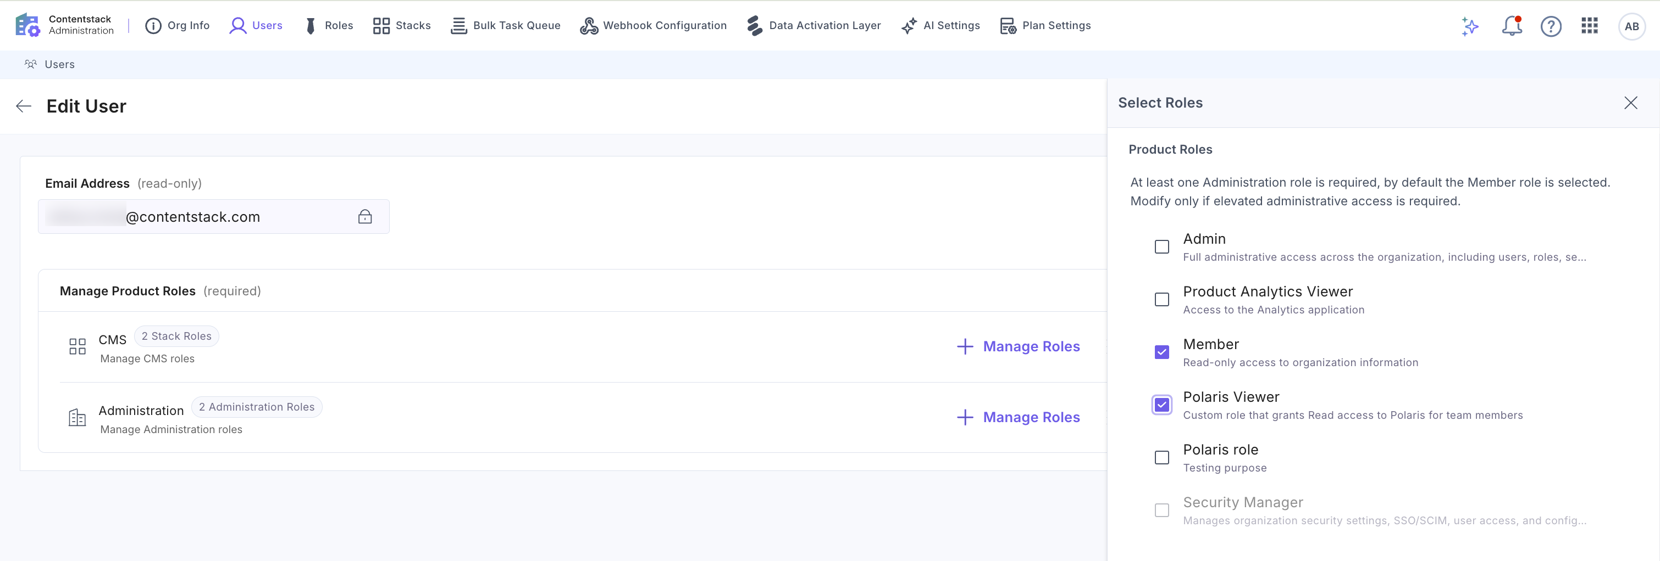The image size is (1660, 561).
Task: Uncheck the Member role checkbox
Action: [x=1162, y=352]
